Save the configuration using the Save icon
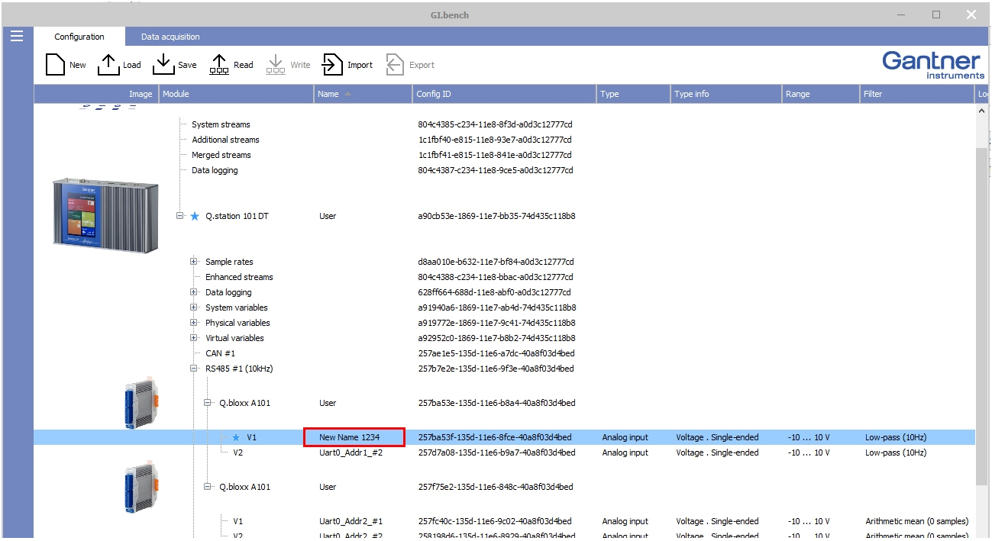 (163, 64)
